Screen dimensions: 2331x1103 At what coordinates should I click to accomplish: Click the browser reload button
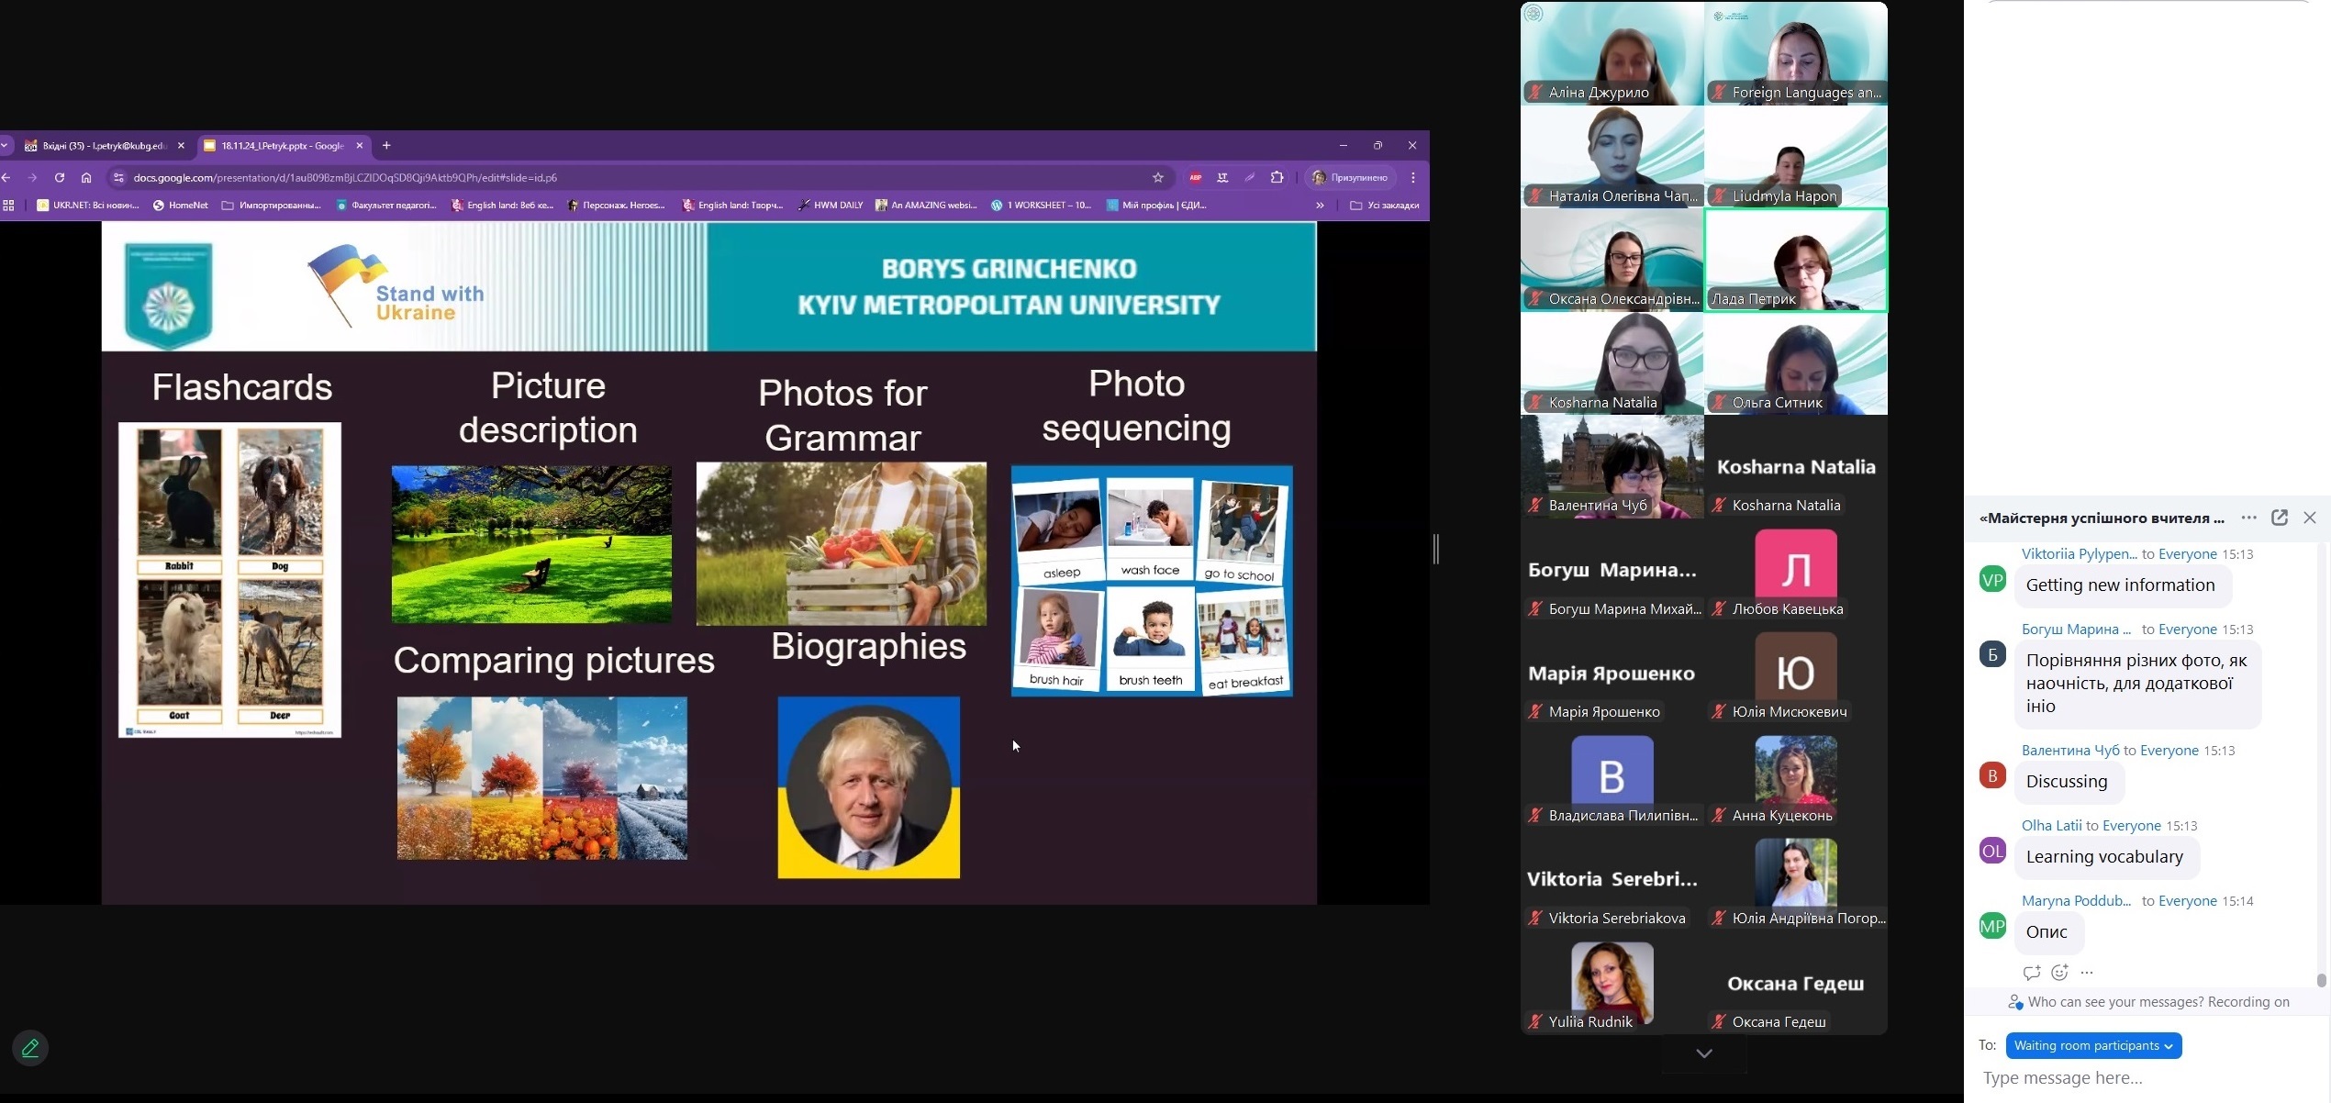pos(60,178)
